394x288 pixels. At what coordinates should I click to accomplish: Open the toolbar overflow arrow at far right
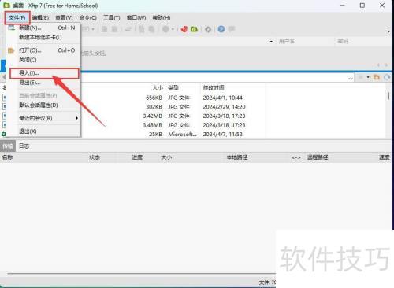click(389, 31)
